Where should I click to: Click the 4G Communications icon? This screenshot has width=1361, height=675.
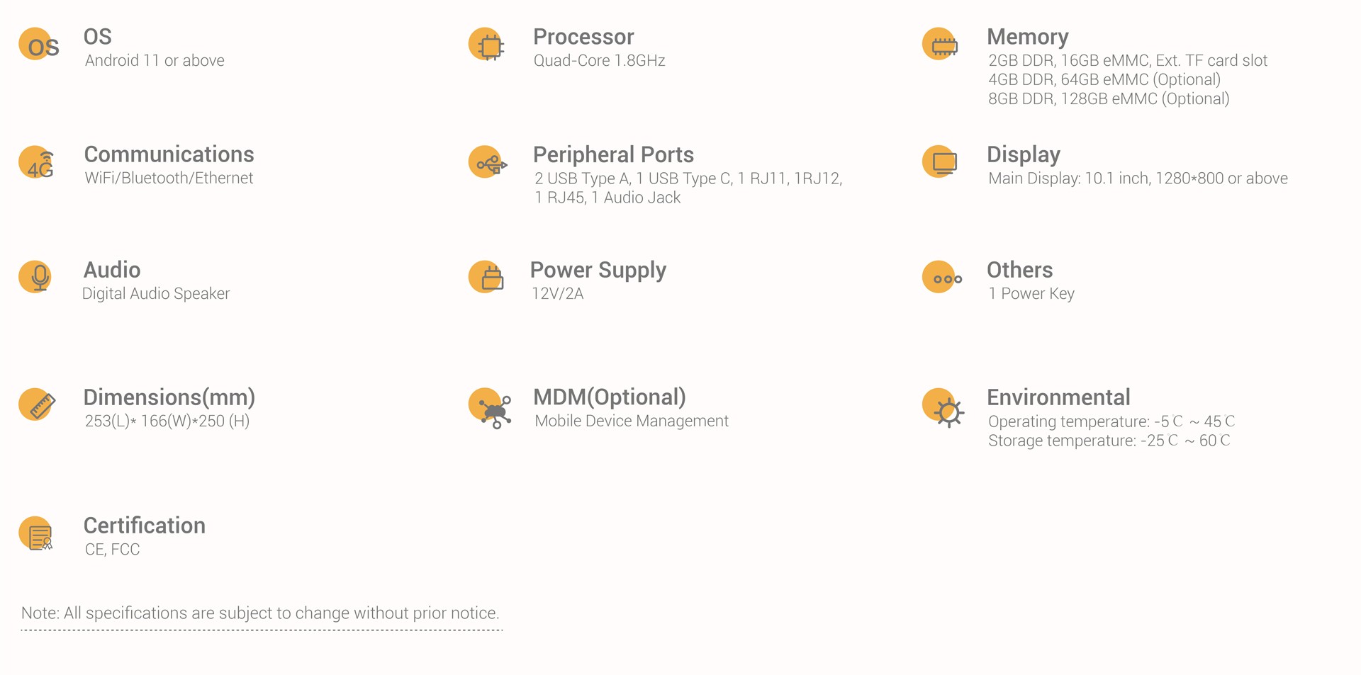(37, 162)
